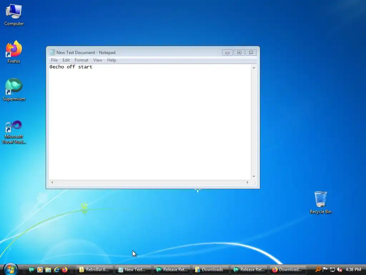Open the network tray icon
The width and height of the screenshot is (366, 275).
[x=332, y=269]
